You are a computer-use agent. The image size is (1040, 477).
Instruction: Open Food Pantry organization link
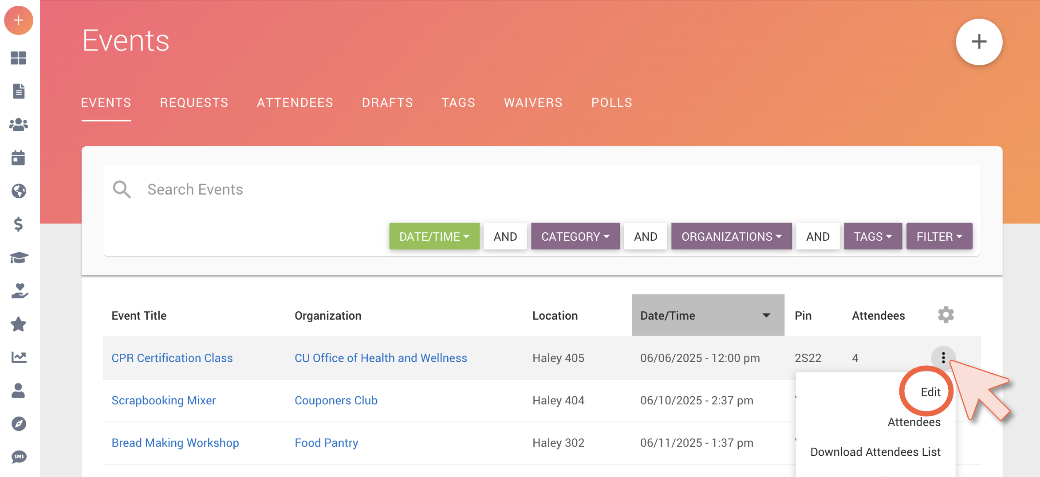326,443
